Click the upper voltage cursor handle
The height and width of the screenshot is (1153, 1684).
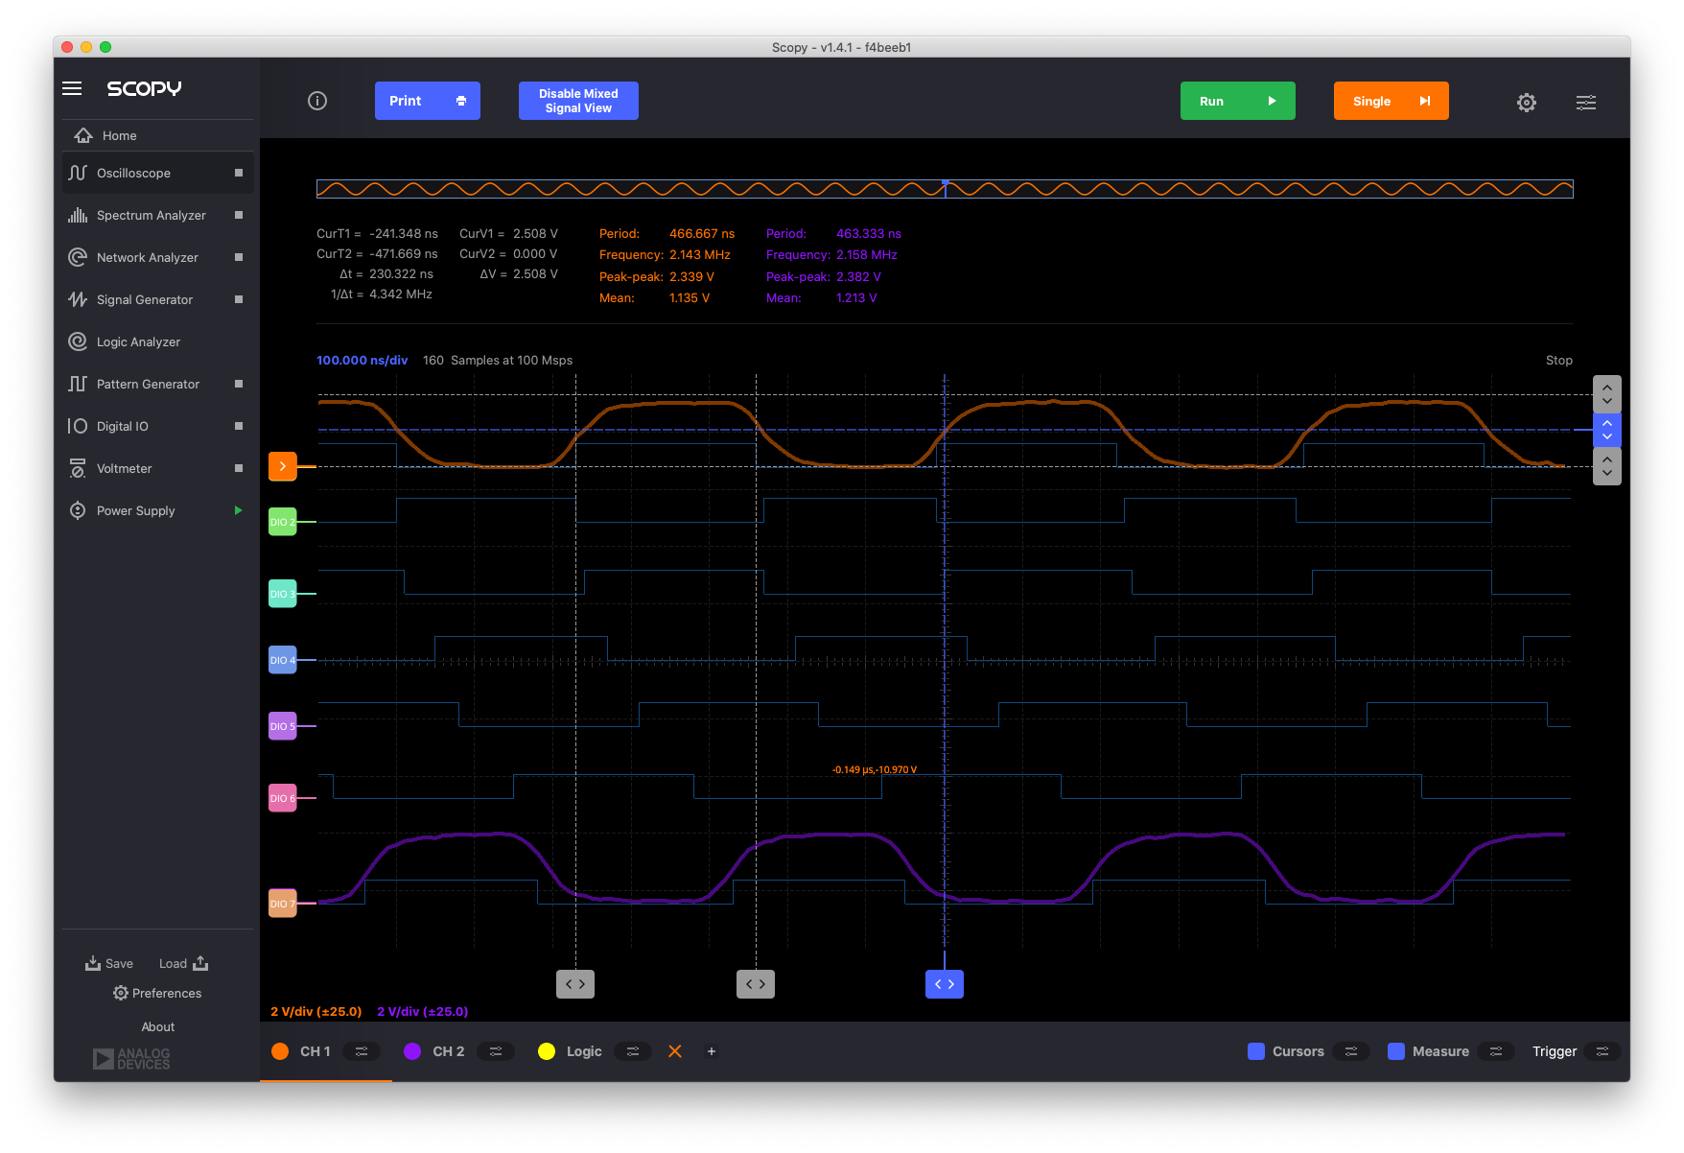(1607, 394)
